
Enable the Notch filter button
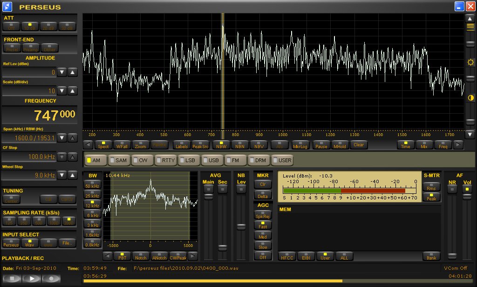141,256
